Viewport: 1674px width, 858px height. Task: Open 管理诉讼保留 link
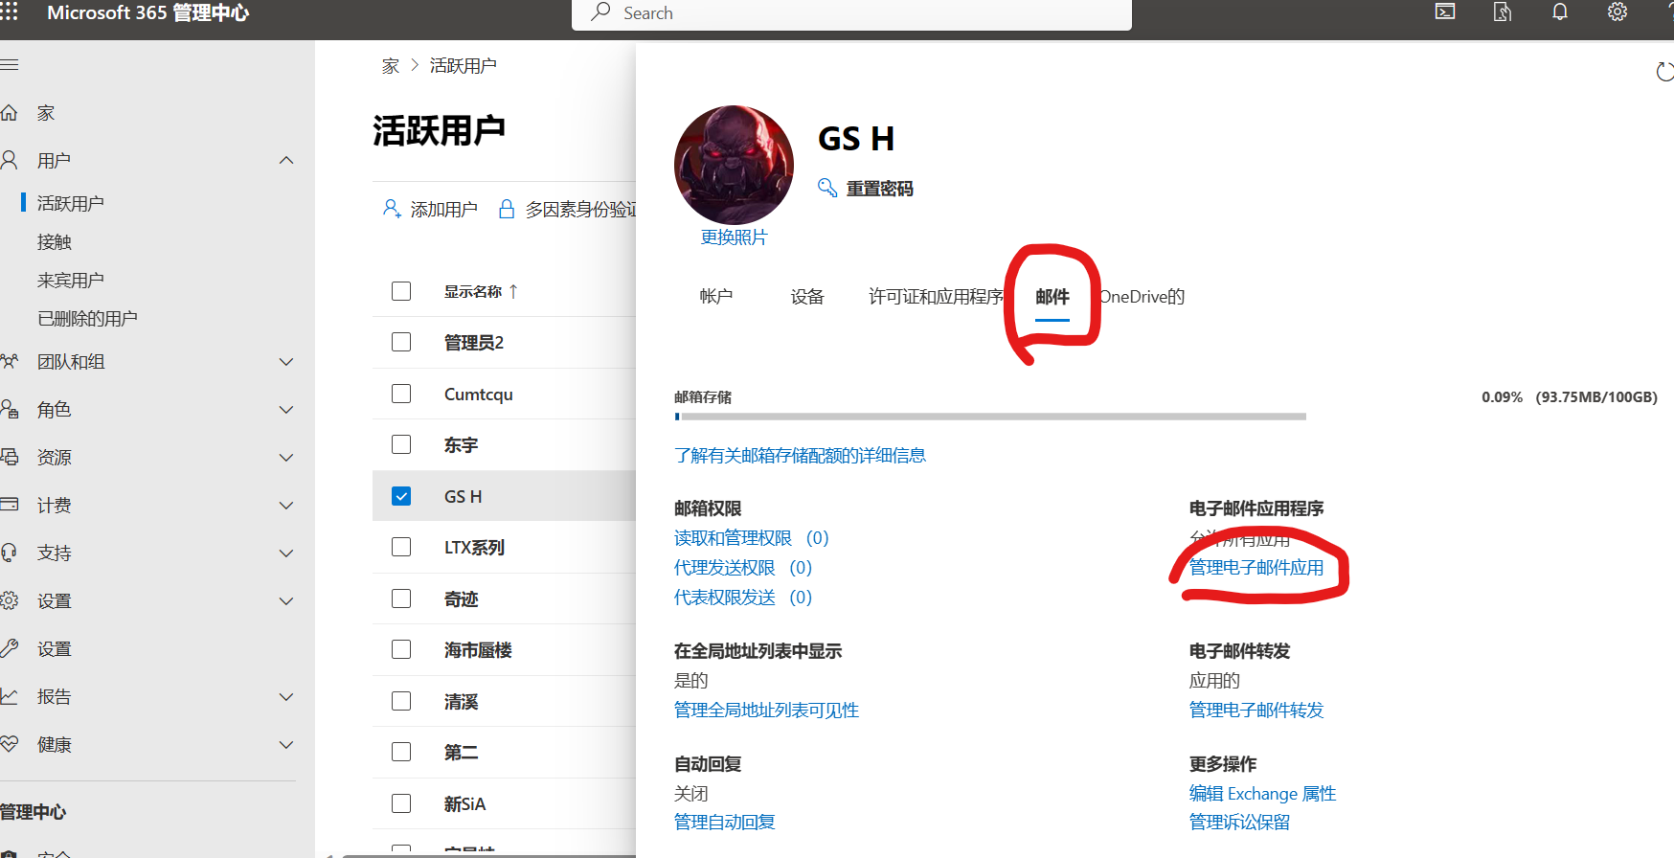[x=1239, y=823]
